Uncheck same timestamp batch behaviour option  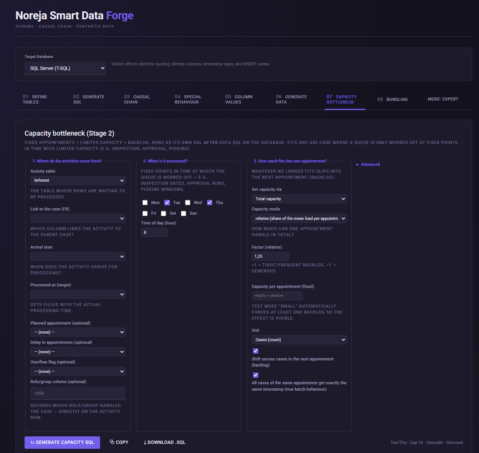(256, 375)
